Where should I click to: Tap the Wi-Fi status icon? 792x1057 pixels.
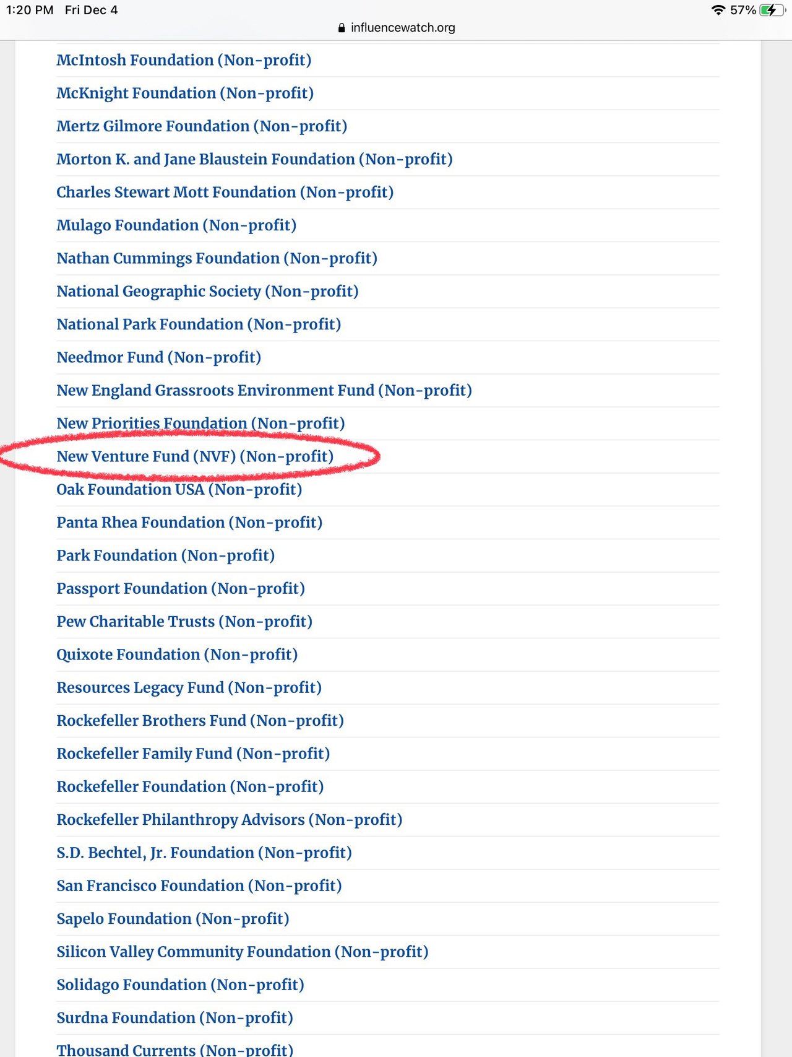(x=718, y=10)
